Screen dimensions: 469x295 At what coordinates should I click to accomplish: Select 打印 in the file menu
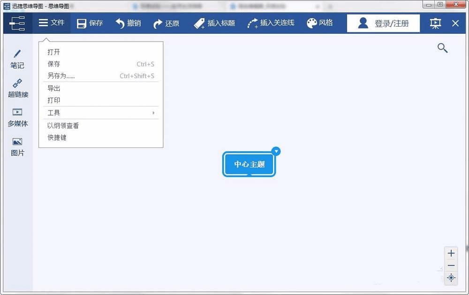[x=101, y=100]
